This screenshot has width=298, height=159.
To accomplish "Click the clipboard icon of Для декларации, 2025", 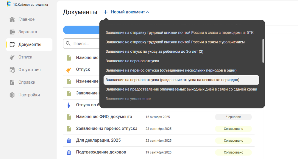I will coord(69,140).
